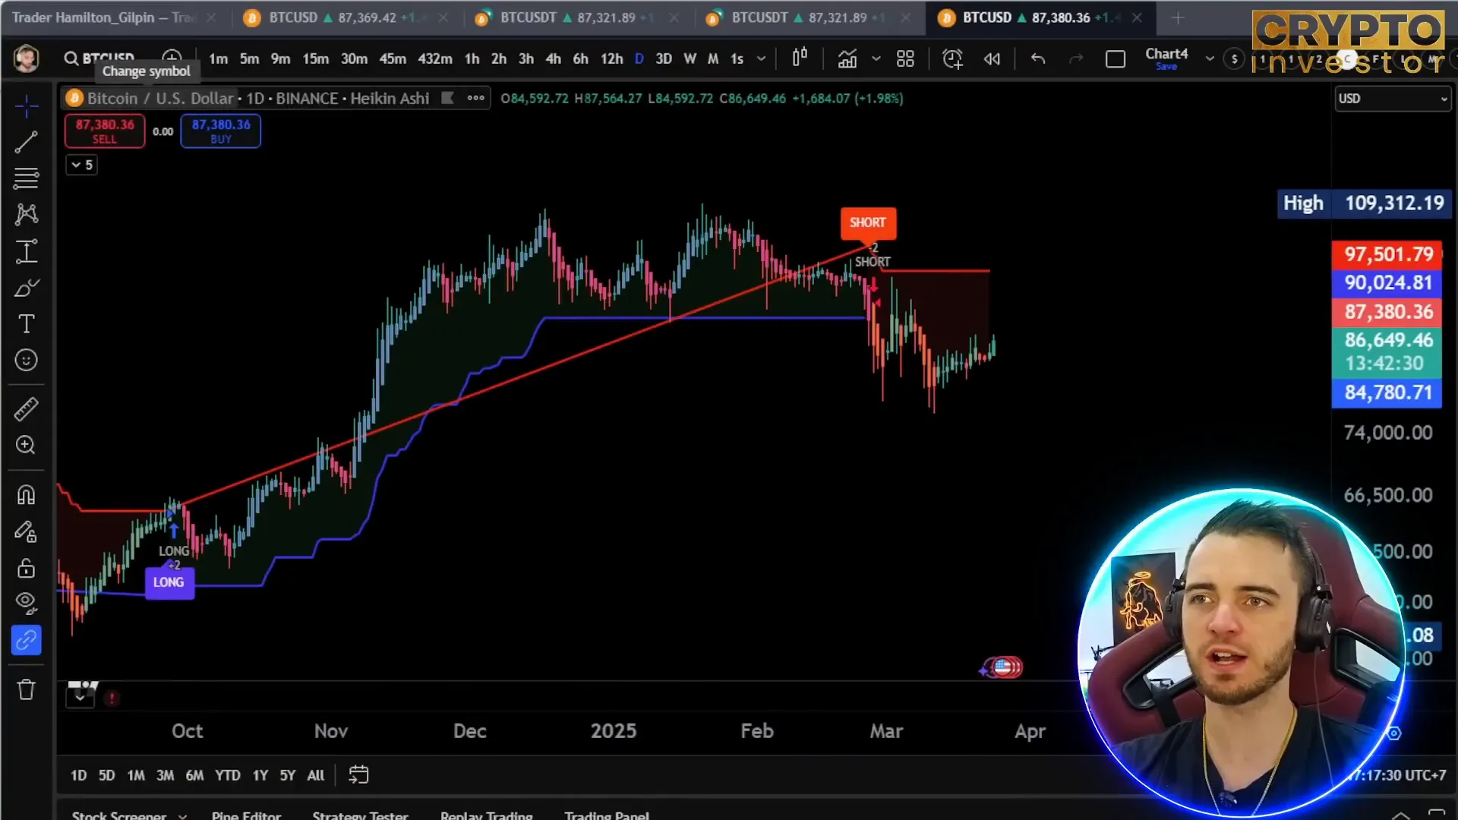This screenshot has height=820, width=1458.
Task: Expand the indicator favorites dropdown arrow
Action: (876, 58)
